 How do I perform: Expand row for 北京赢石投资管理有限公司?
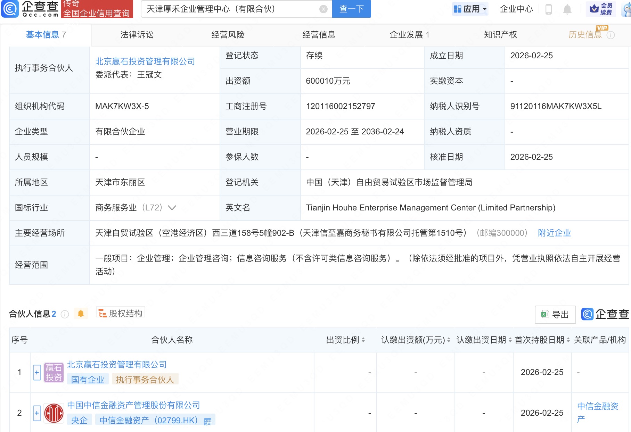(x=37, y=373)
